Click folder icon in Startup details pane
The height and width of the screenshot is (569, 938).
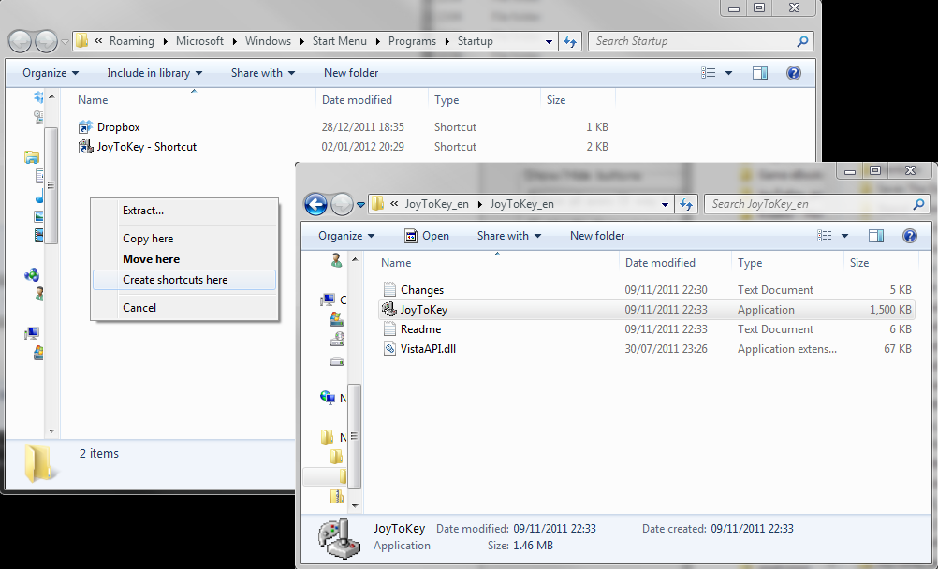pos(39,463)
